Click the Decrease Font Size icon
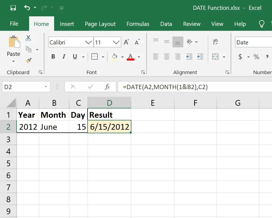Screen dimensions: 272x218 point(137,42)
